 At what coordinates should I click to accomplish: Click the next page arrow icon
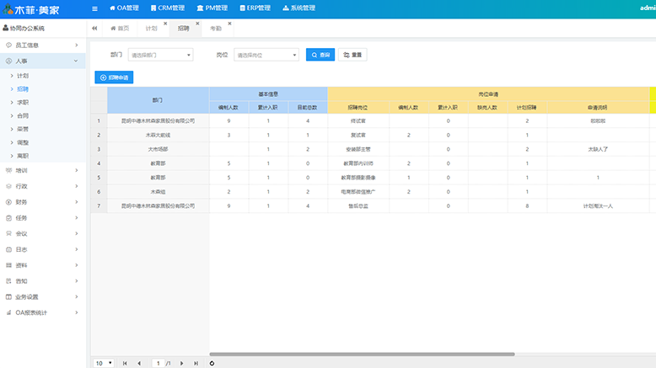tap(182, 363)
